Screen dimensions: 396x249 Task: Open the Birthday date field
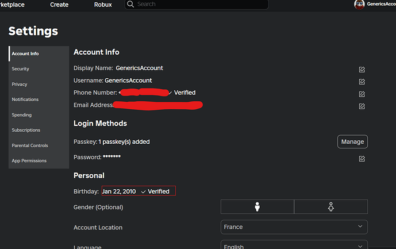pos(138,191)
